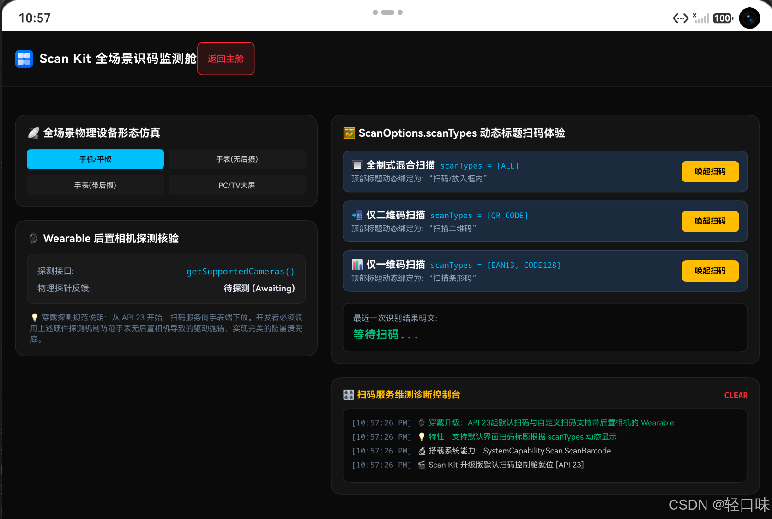Click the Scan Kit 全场景识码监测舱 title
This screenshot has width=772, height=519.
click(x=118, y=59)
